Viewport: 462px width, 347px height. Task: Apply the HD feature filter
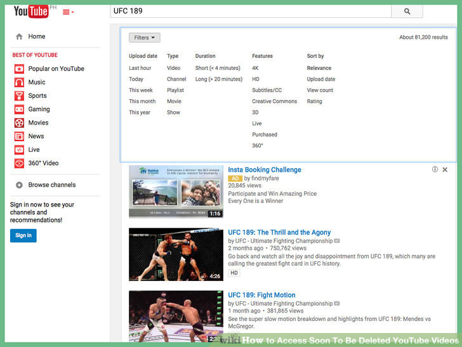(256, 79)
